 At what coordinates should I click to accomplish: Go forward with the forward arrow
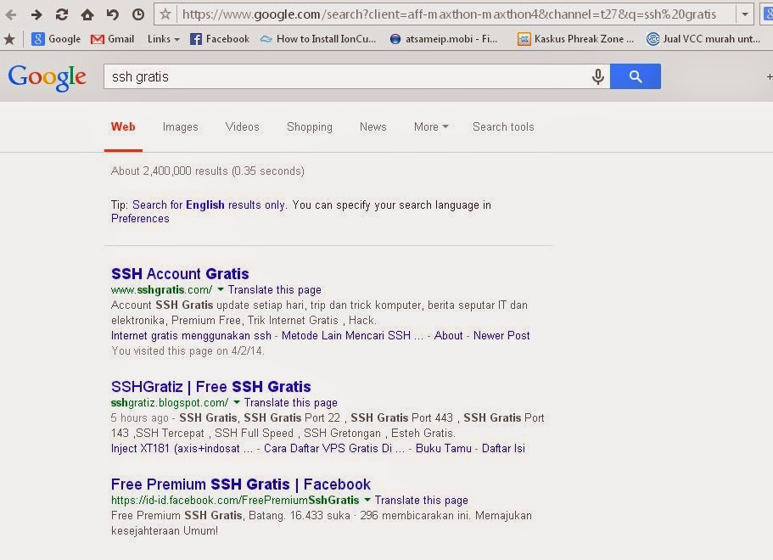coord(36,14)
